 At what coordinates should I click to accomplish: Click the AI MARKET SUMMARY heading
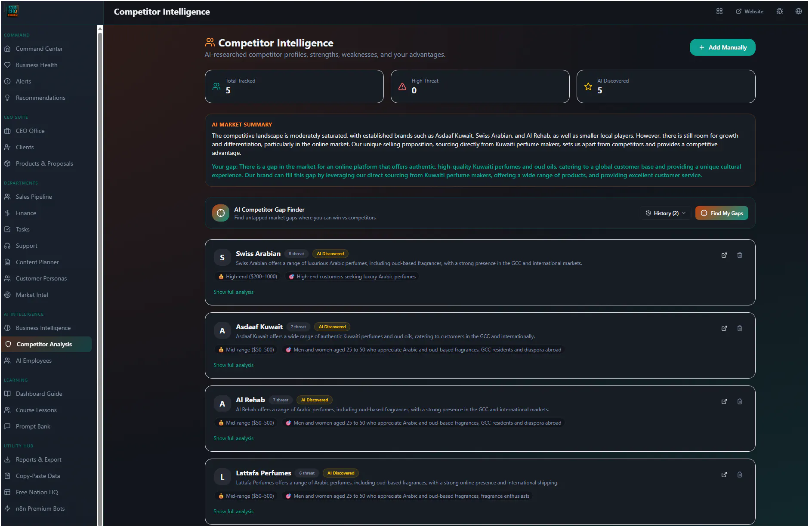(242, 125)
